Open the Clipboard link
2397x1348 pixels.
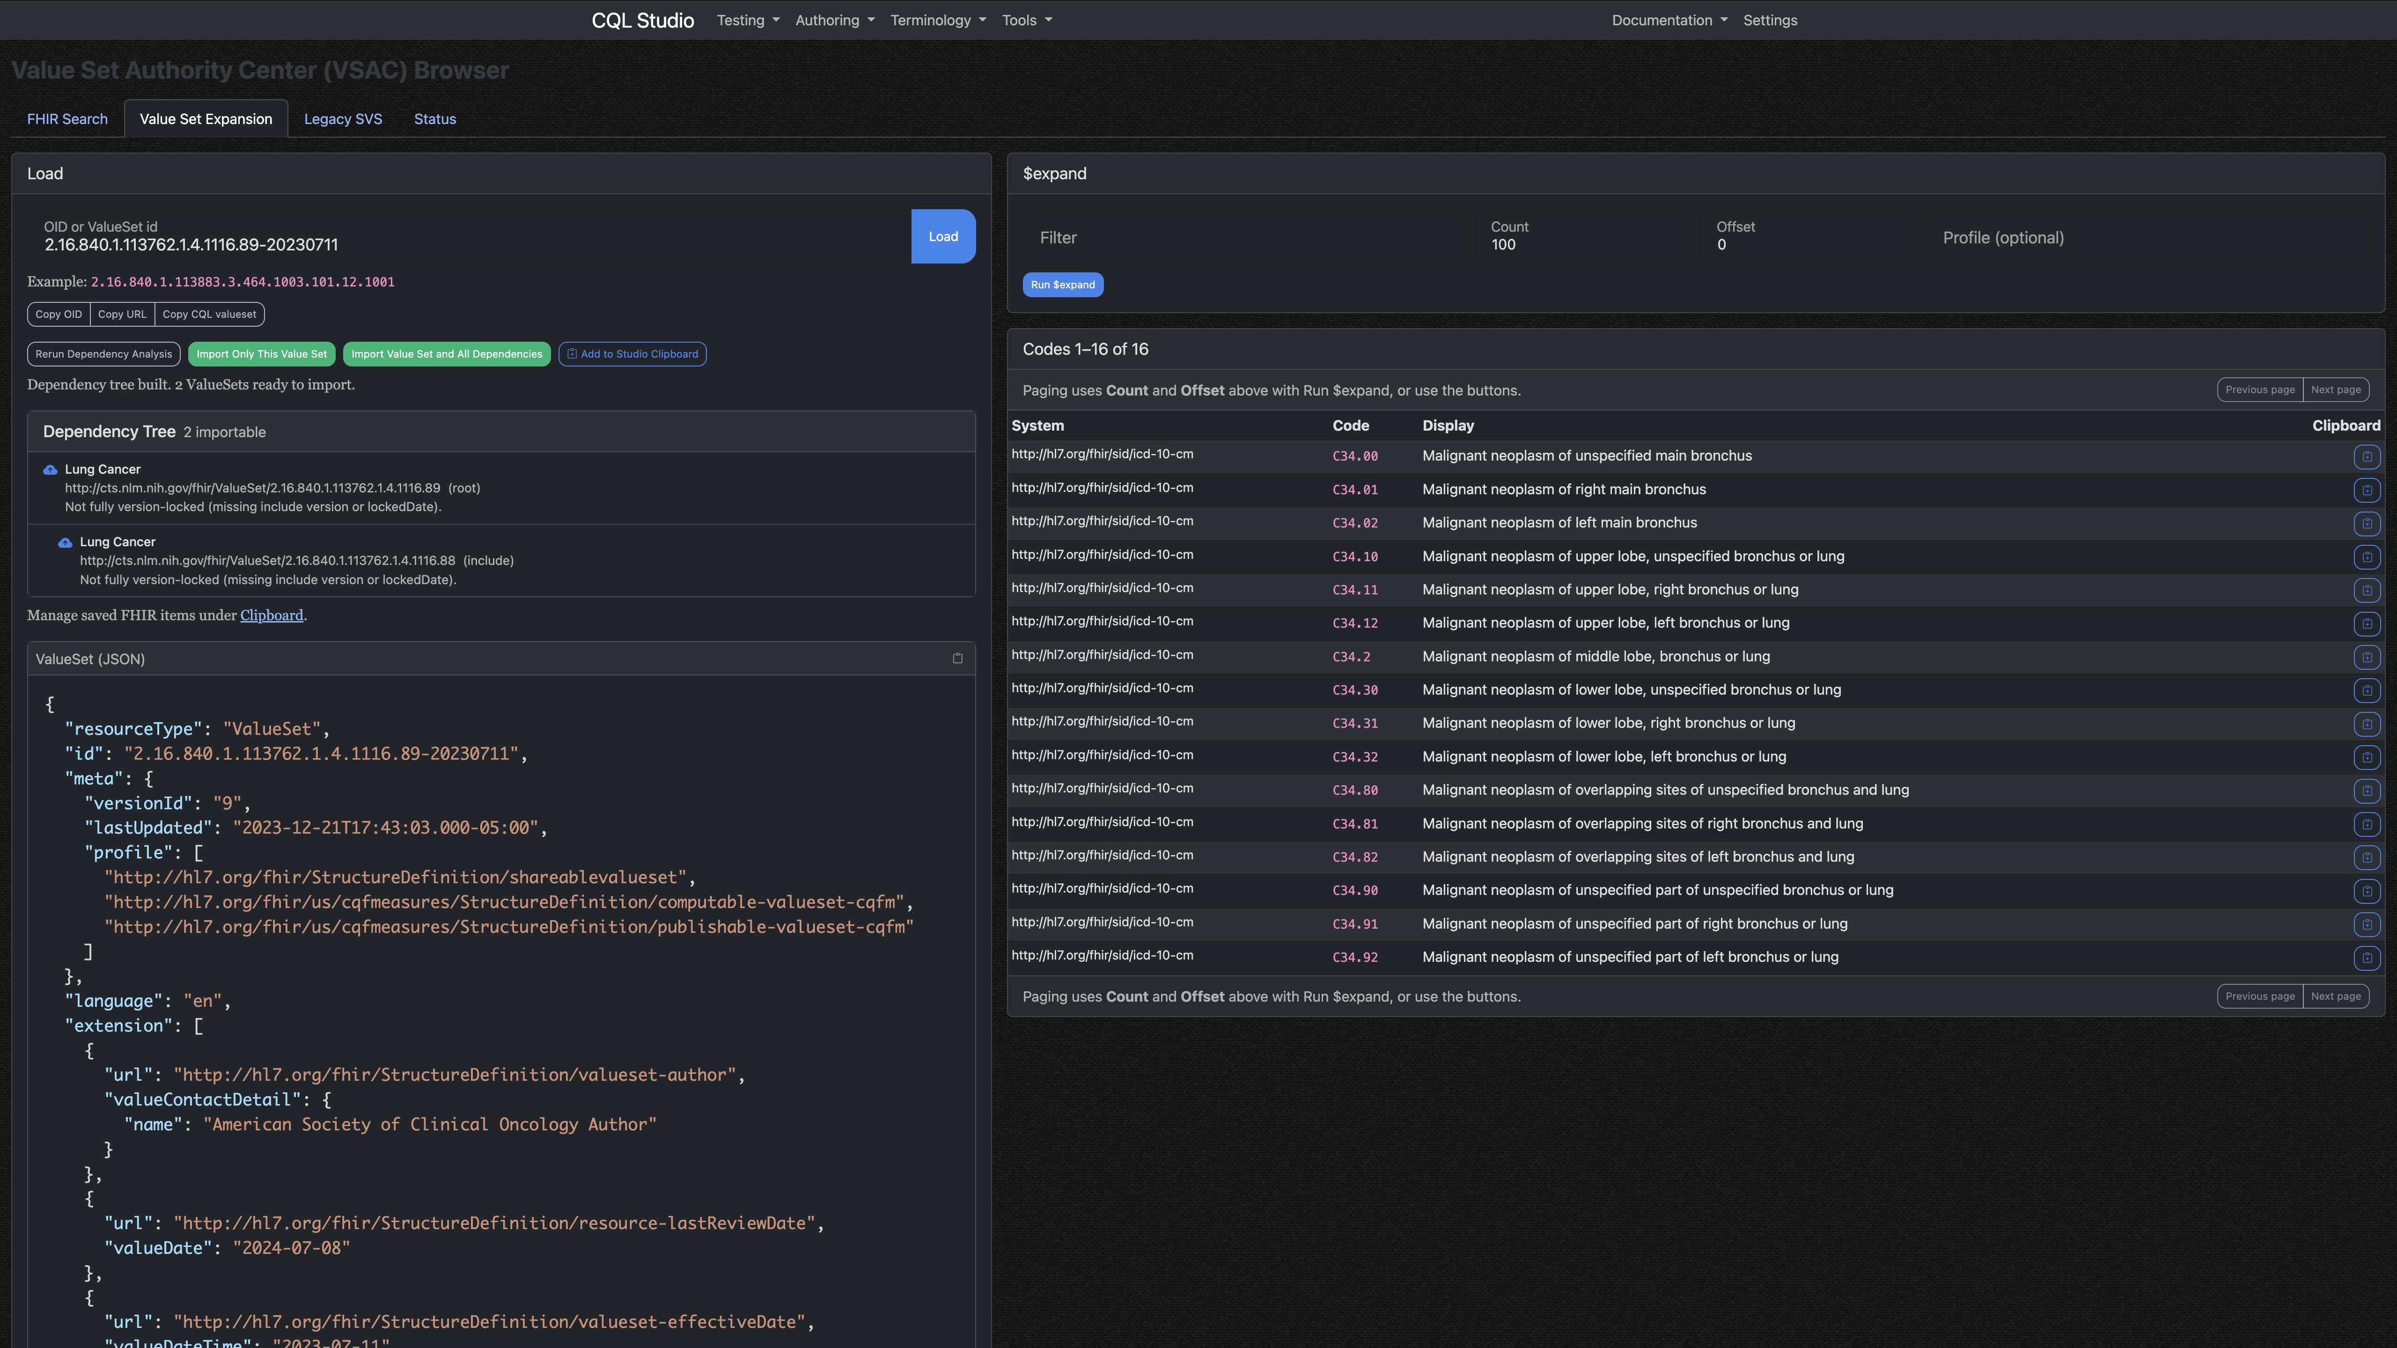pyautogui.click(x=272, y=616)
